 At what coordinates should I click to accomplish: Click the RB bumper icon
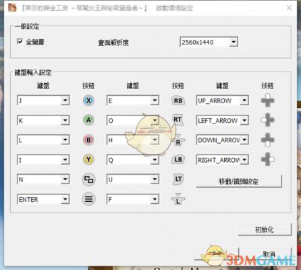coord(178,101)
